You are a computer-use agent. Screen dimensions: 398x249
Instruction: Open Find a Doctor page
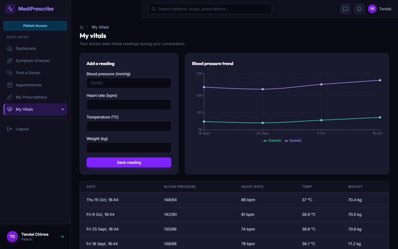click(x=35, y=73)
